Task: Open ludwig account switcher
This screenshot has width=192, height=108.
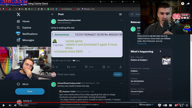Action: click(x=30, y=102)
